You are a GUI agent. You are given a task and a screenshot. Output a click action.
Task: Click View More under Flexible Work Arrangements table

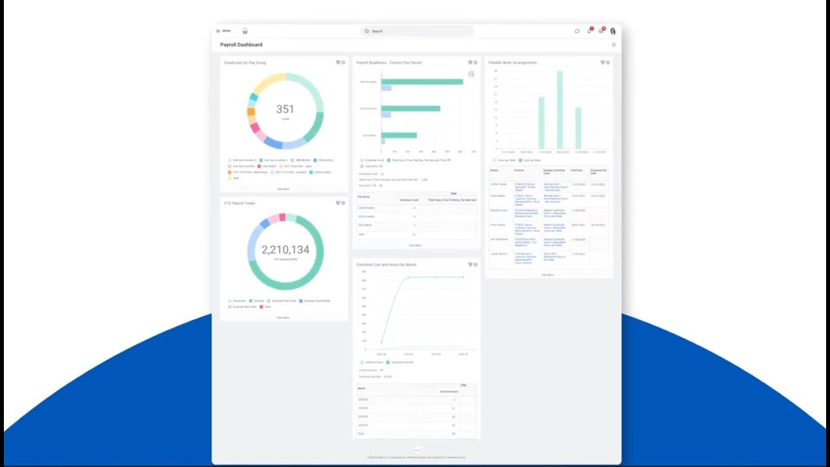547,275
